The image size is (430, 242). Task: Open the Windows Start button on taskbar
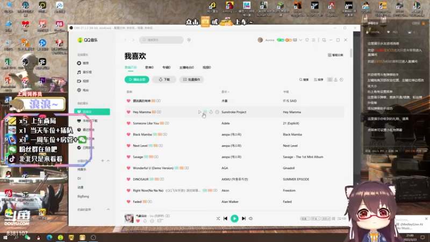[x=5, y=238]
